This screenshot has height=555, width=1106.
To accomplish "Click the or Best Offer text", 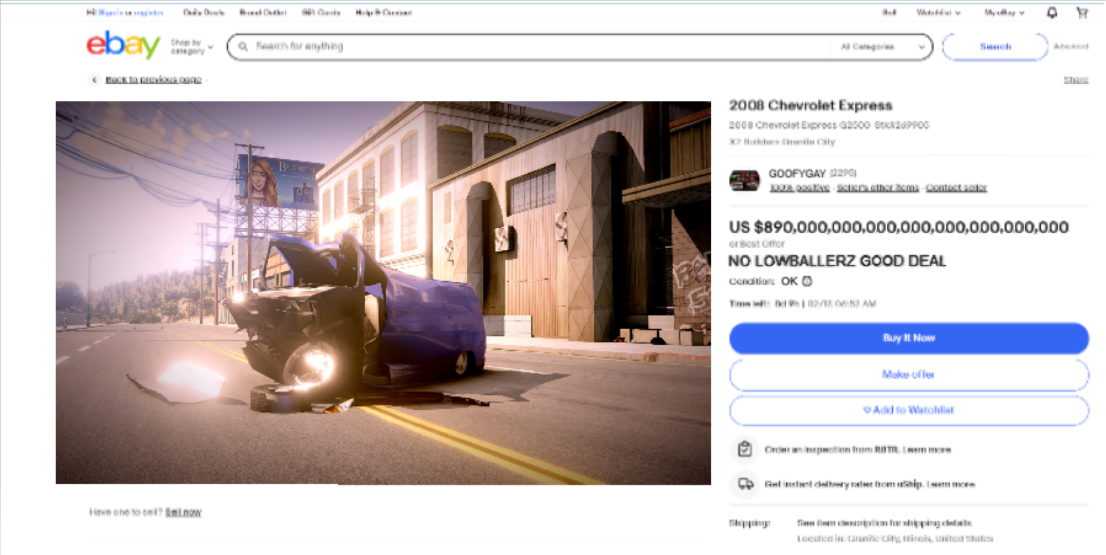I will 757,244.
